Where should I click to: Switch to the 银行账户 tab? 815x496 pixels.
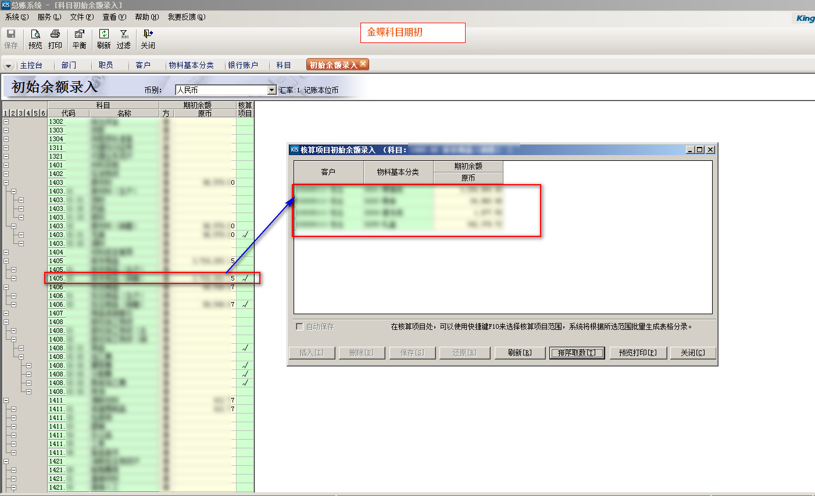click(243, 65)
